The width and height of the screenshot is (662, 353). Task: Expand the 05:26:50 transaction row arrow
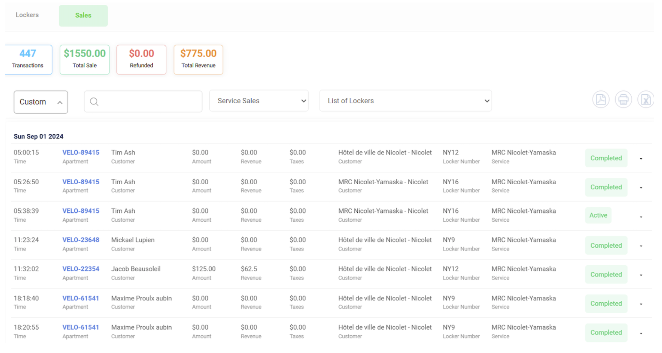tap(641, 188)
